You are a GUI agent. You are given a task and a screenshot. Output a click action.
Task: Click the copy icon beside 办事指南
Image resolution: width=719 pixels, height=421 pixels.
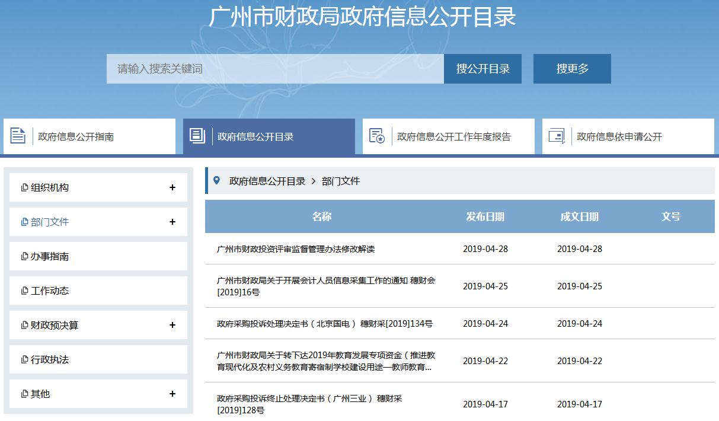coord(24,257)
